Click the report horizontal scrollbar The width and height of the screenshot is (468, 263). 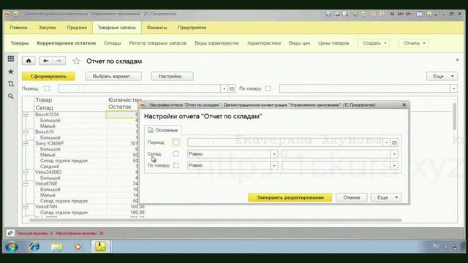click(x=216, y=221)
